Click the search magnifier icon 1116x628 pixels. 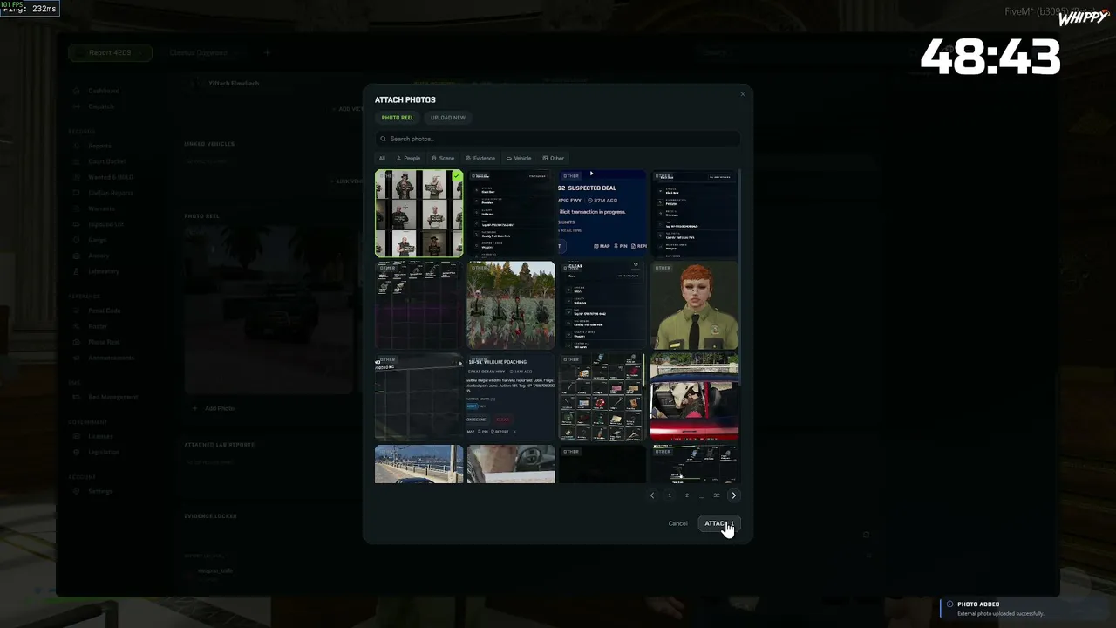[x=383, y=139]
